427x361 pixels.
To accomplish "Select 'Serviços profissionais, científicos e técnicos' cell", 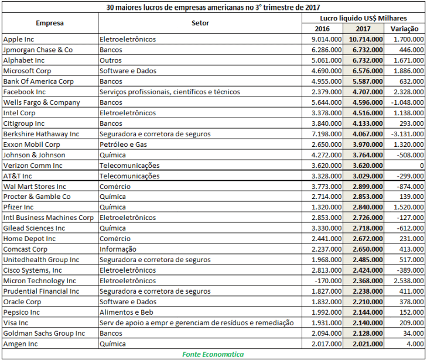I will point(200,92).
